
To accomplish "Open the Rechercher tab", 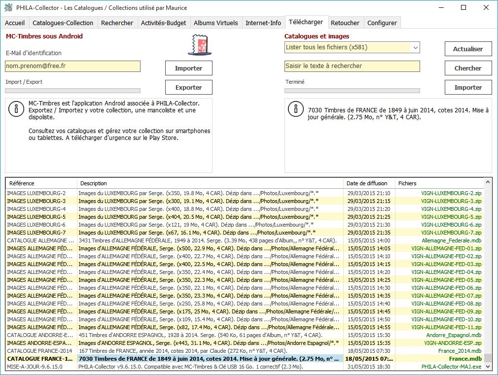I will click(117, 23).
